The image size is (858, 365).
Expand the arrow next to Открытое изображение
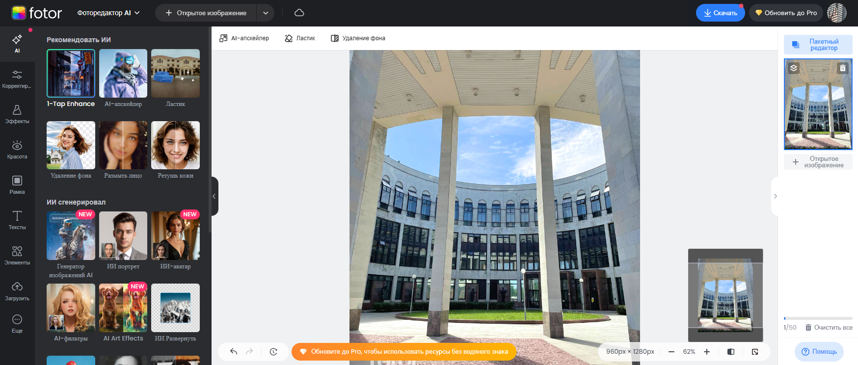pyautogui.click(x=266, y=13)
